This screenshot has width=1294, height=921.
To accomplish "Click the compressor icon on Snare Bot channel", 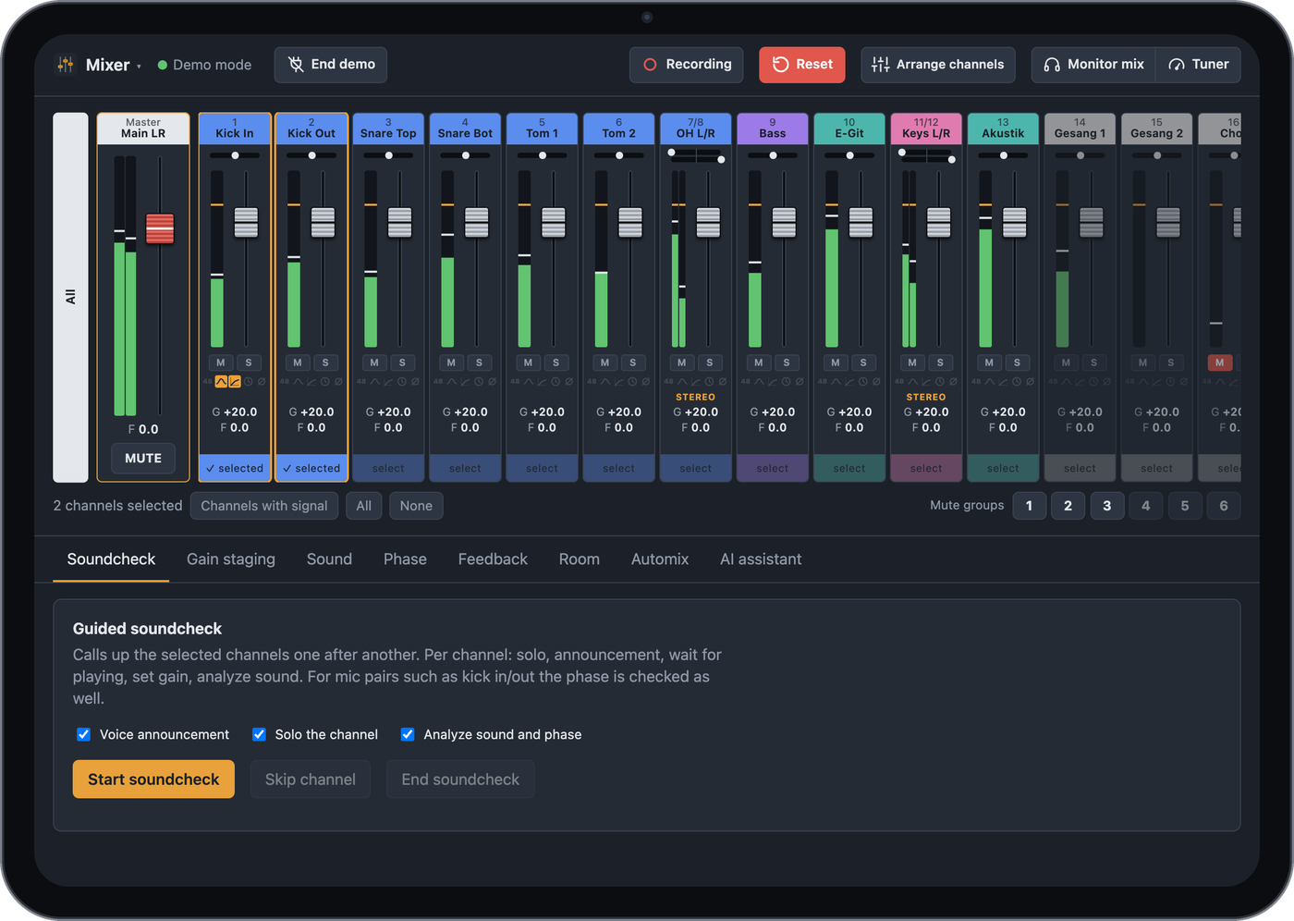I will click(x=465, y=382).
